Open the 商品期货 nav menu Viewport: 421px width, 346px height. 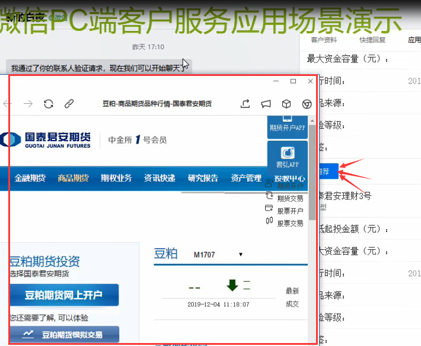pyautogui.click(x=73, y=178)
